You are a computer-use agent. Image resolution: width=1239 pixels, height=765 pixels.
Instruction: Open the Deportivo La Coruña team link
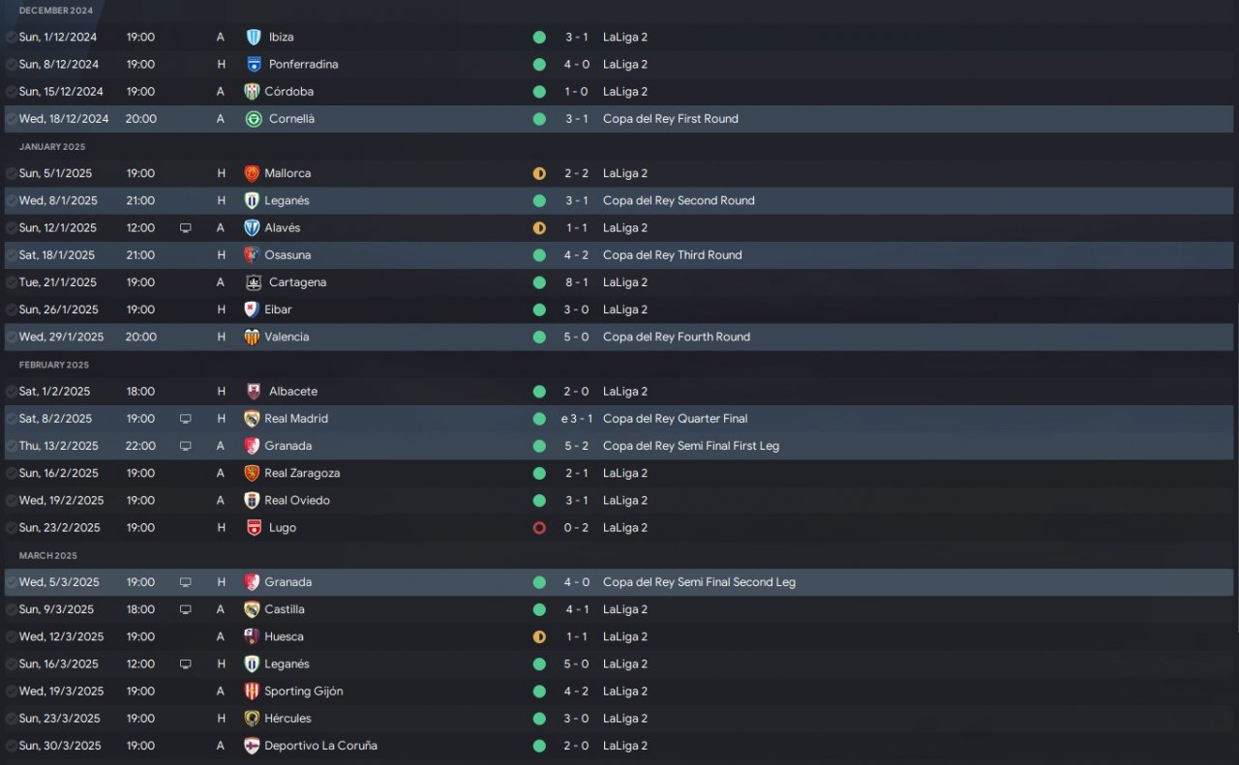[x=320, y=746]
